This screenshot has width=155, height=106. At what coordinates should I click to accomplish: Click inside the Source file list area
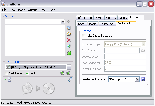tap(35, 40)
